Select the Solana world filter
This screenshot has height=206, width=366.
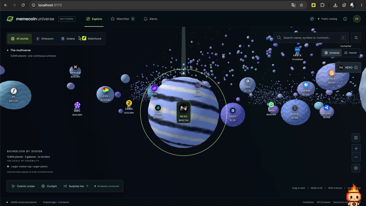[68, 39]
